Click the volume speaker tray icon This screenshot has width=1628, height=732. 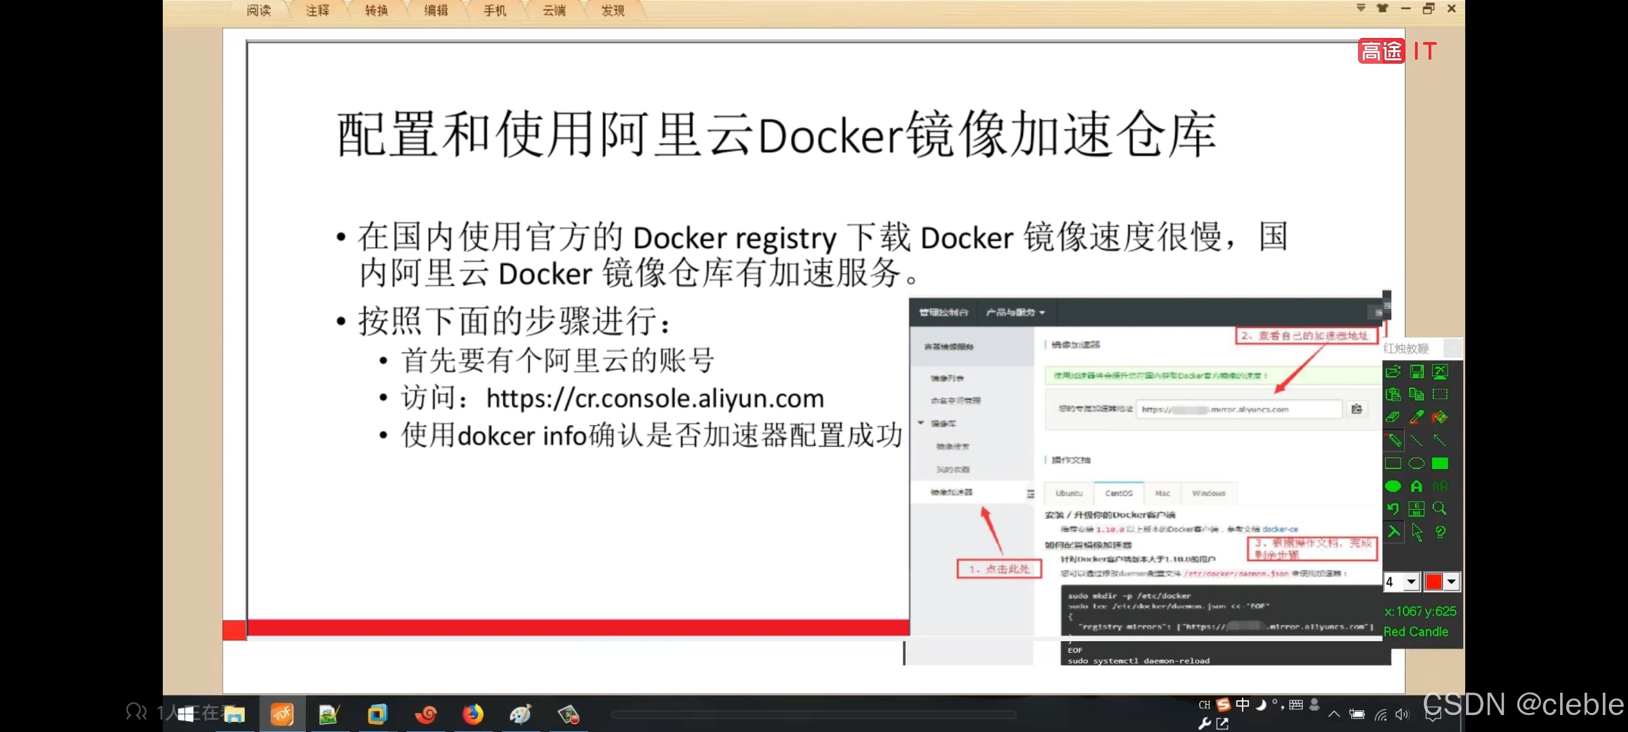[1402, 714]
